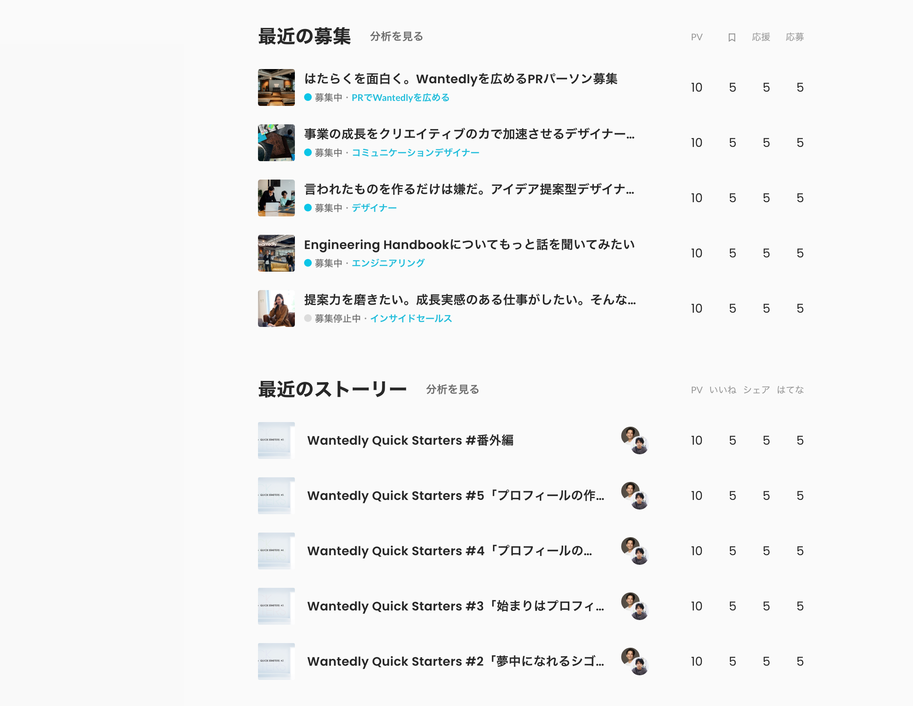This screenshot has width=913, height=706.
Task: Click thumbnail of the Engineering Handbook posting
Action: [276, 253]
